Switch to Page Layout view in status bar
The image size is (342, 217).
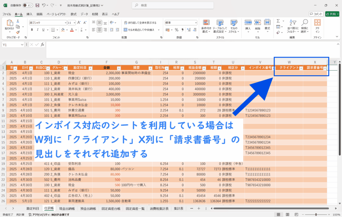click(x=288, y=215)
